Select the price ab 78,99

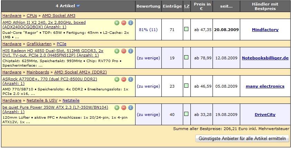click(203, 58)
